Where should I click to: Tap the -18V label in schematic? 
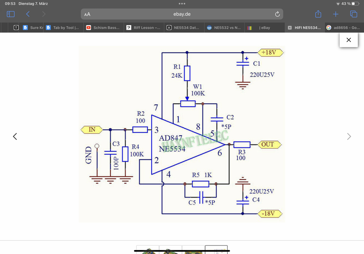click(x=270, y=213)
